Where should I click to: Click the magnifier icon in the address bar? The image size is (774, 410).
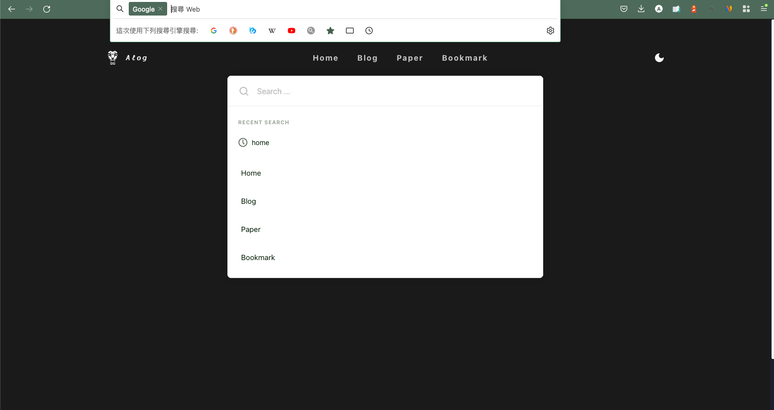point(120,9)
